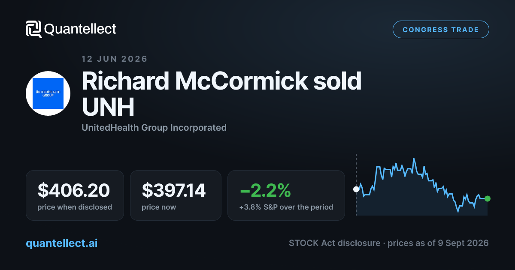Click the Quantellect brand name text

[x=80, y=29]
